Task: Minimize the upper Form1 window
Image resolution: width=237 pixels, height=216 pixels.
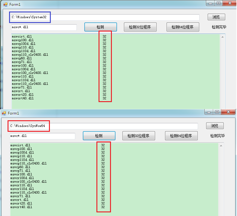Action: click(210, 3)
